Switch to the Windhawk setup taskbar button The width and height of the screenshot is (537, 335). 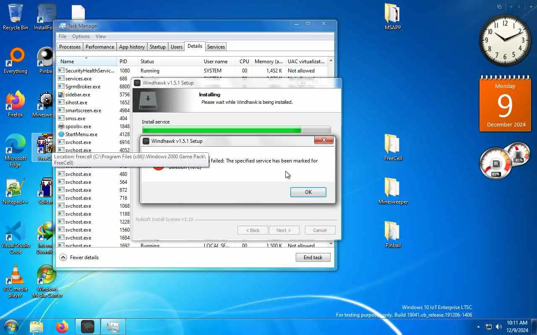pyautogui.click(x=88, y=327)
